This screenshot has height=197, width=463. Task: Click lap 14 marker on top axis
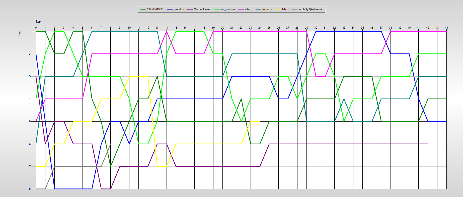tap(167, 28)
